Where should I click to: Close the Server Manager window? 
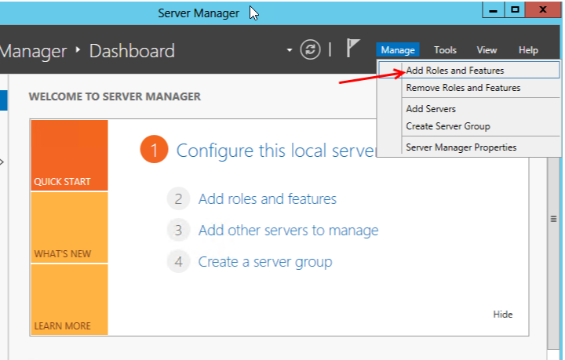(x=543, y=9)
